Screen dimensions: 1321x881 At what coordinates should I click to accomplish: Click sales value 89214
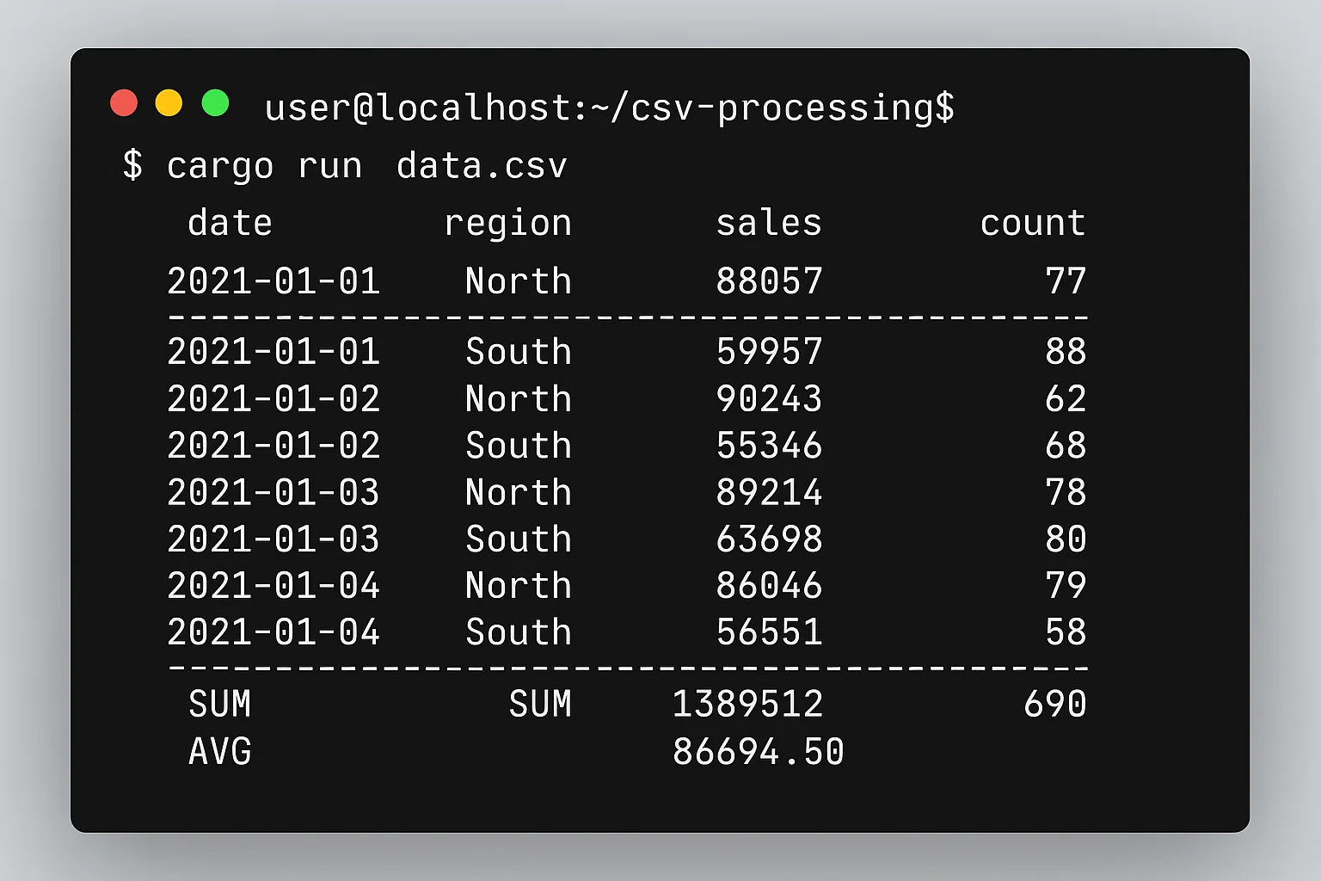[770, 493]
